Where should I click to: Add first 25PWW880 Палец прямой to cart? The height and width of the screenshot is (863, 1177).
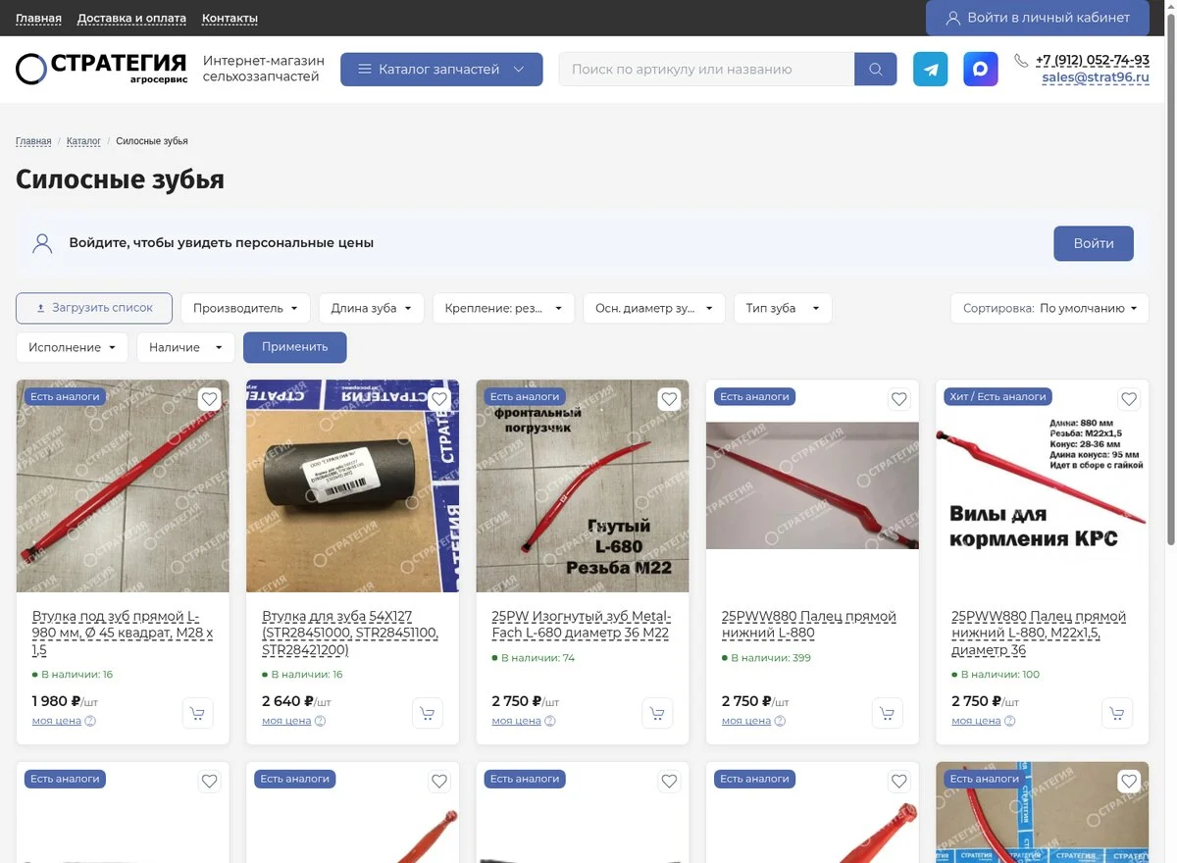point(887,713)
